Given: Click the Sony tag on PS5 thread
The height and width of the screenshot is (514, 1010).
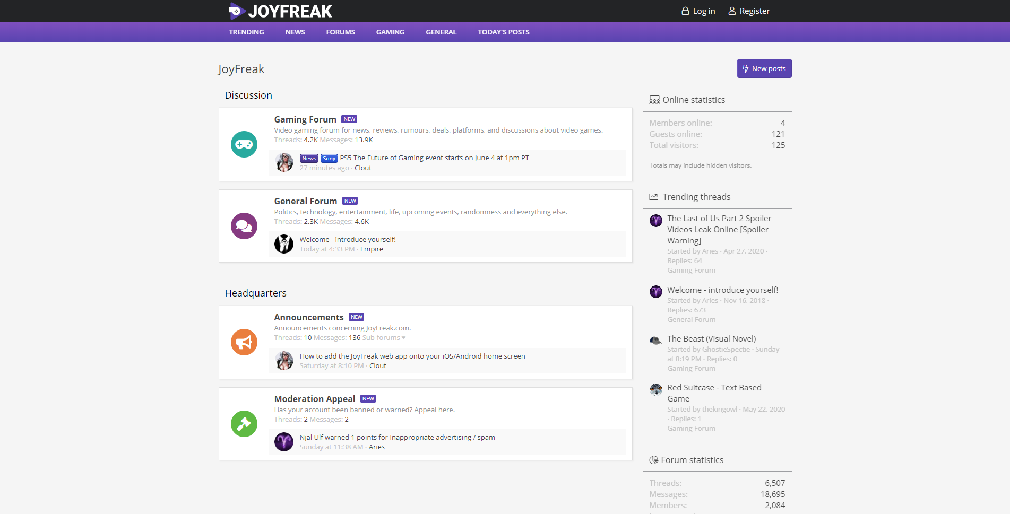Looking at the screenshot, I should [x=329, y=159].
